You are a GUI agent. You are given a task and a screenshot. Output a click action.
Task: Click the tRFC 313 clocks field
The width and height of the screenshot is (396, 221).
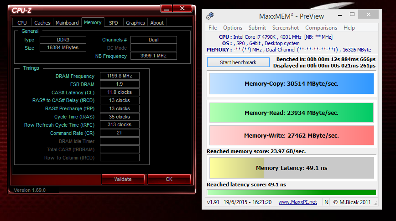[x=120, y=125]
